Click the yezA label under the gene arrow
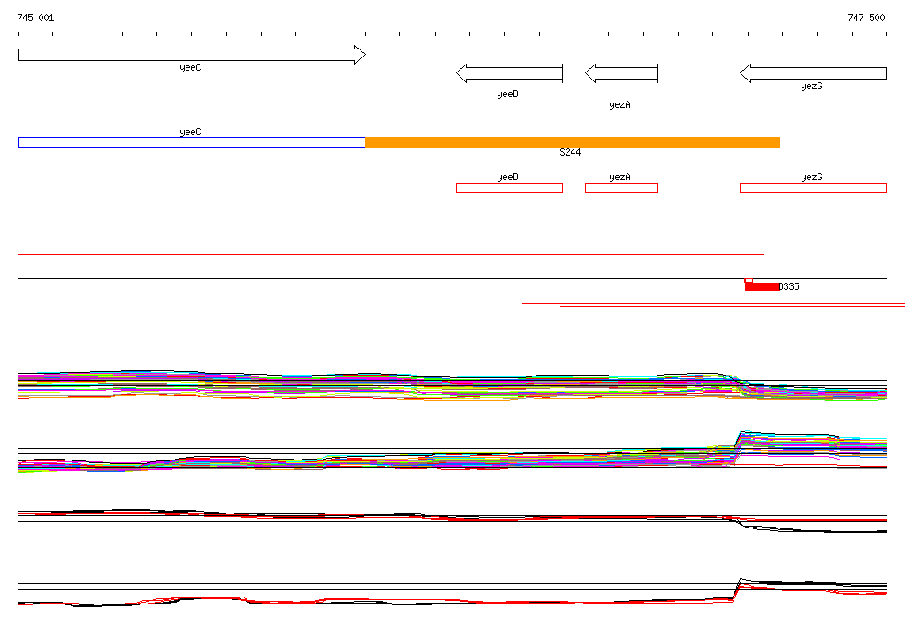The width and height of the screenshot is (905, 631). coord(620,104)
